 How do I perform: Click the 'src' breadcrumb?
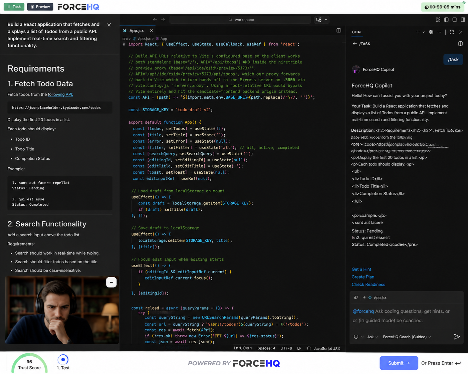(x=125, y=39)
